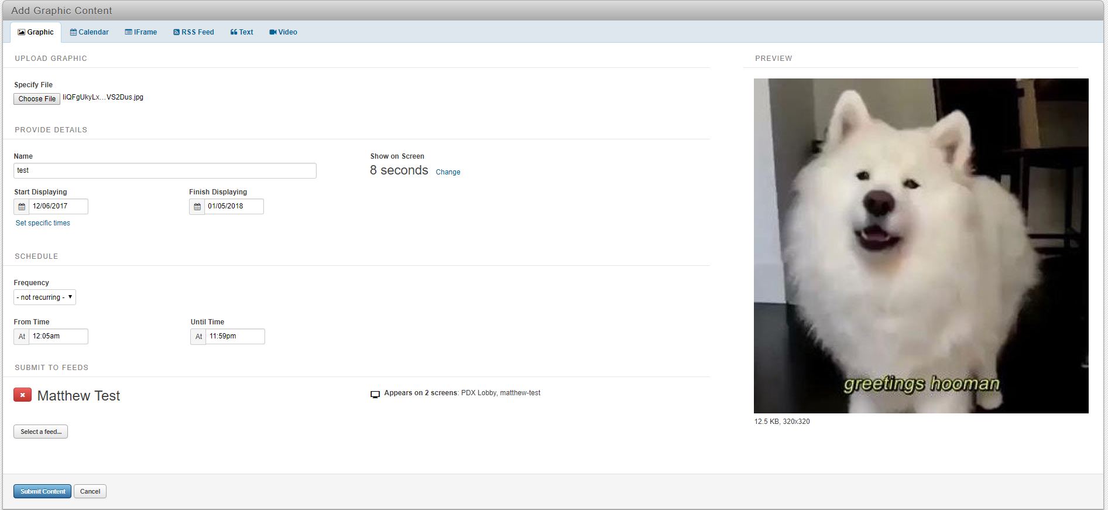This screenshot has width=1108, height=510.
Task: Click the 12.5 KB, 320x320 file info
Action: 782,422
